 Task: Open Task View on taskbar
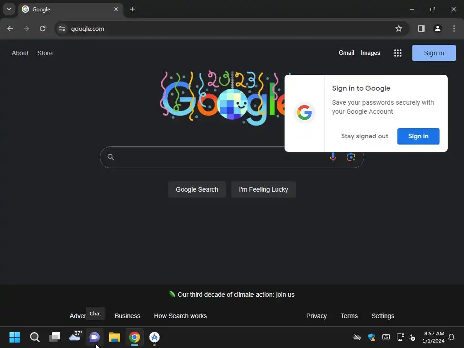click(x=55, y=337)
